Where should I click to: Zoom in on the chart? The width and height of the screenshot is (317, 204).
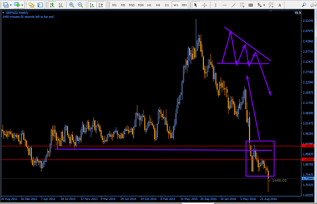[x=72, y=5]
